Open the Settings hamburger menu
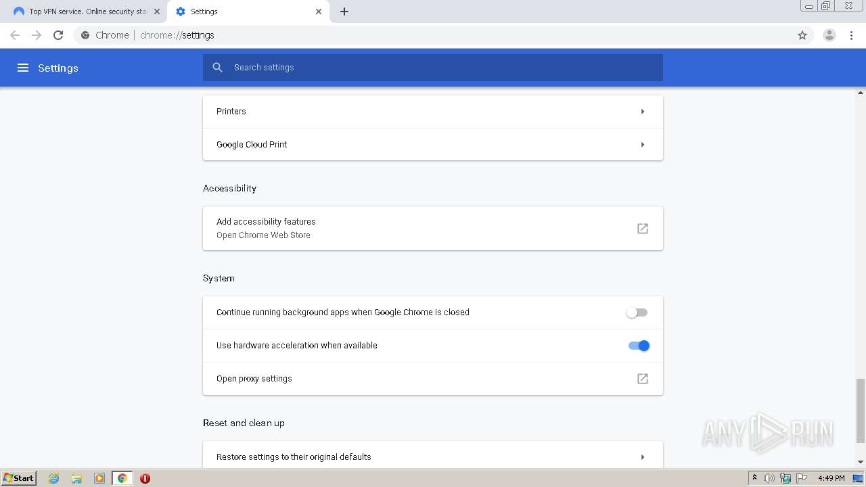This screenshot has width=866, height=487. point(23,68)
